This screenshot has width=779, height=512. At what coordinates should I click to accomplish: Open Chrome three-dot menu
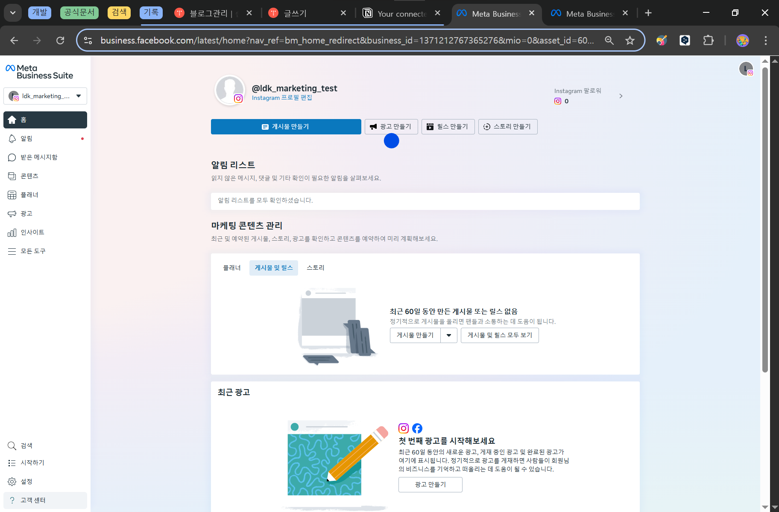tap(765, 41)
